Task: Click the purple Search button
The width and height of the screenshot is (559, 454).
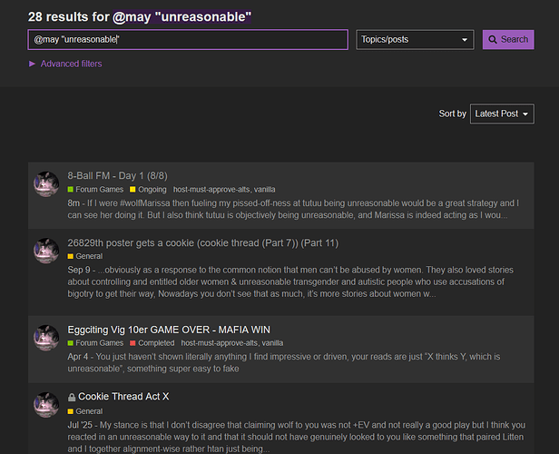Action: pyautogui.click(x=508, y=40)
